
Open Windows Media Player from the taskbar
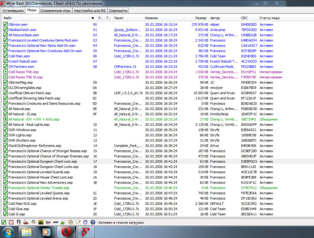point(46,232)
